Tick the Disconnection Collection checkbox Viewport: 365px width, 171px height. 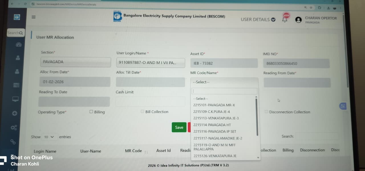[266, 112]
